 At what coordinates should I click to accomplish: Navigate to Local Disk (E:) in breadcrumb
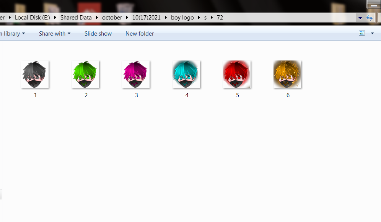click(x=32, y=18)
